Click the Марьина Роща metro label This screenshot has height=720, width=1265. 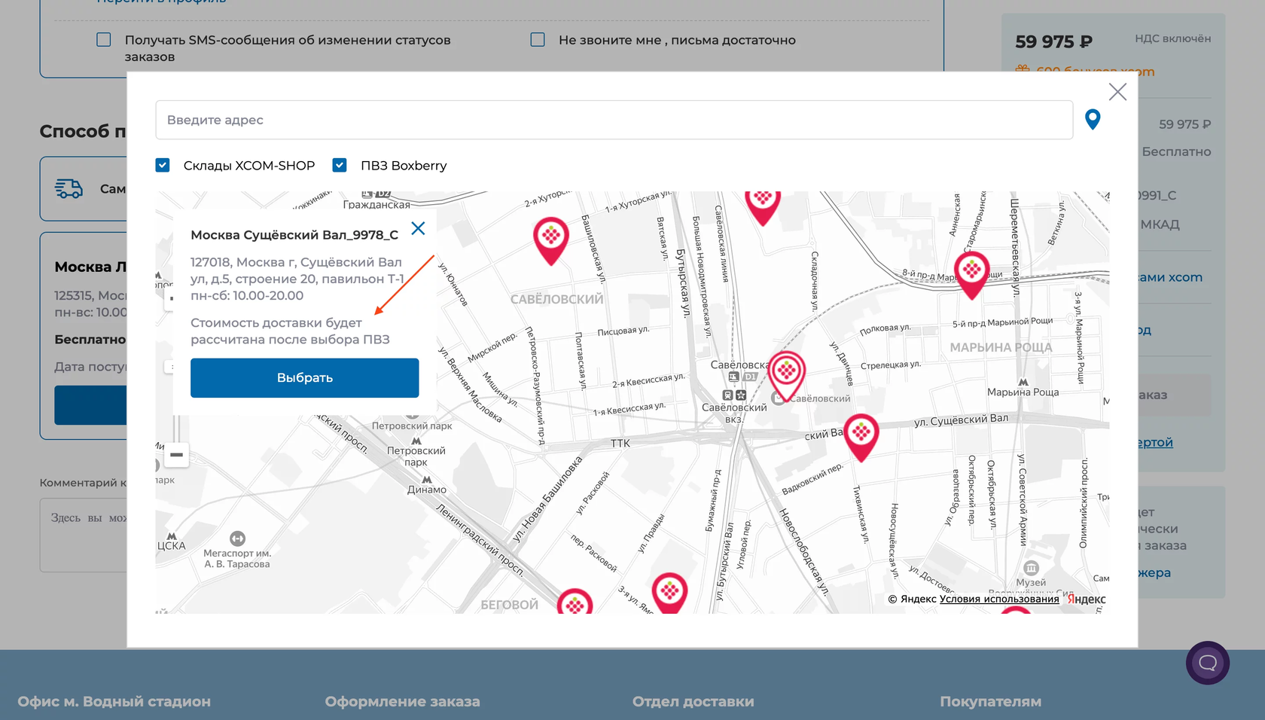[x=1023, y=392]
